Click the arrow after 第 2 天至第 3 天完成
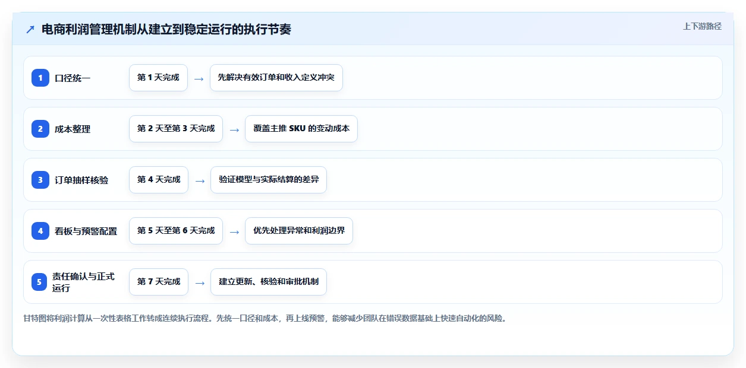This screenshot has height=368, width=746. tap(234, 129)
